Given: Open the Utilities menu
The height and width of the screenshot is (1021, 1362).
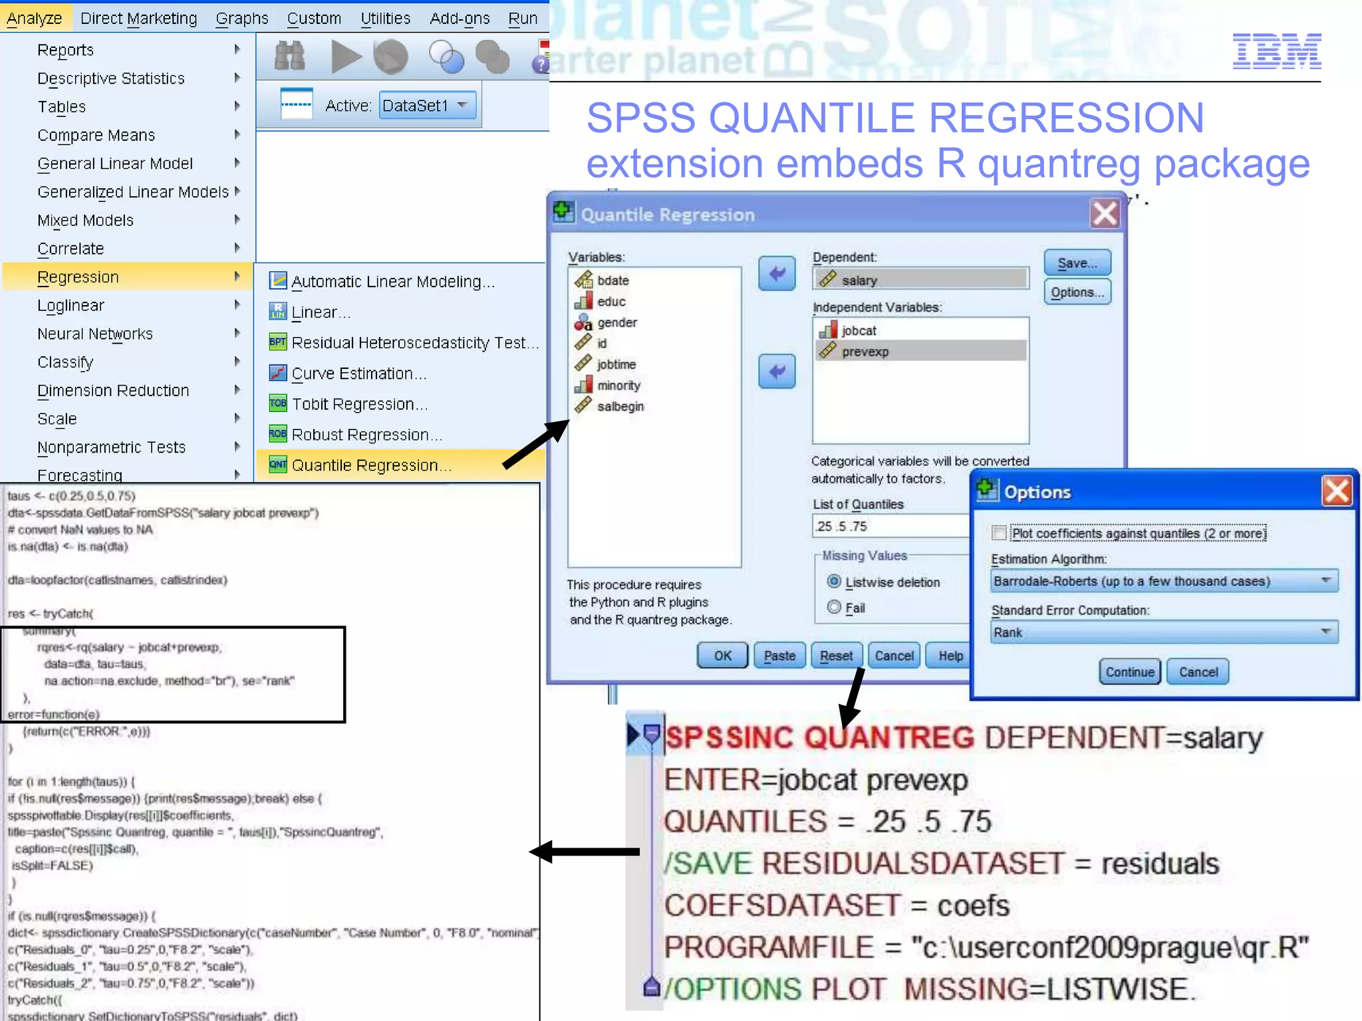Looking at the screenshot, I should [x=385, y=18].
